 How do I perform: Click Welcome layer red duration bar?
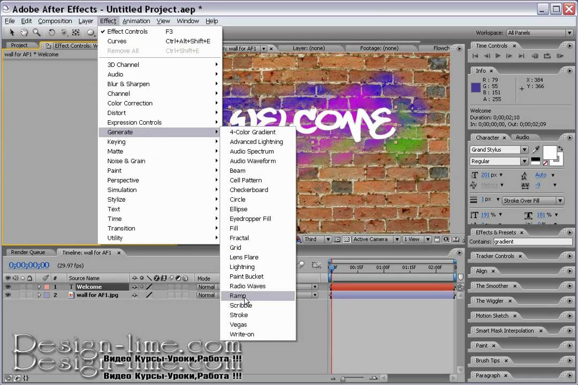[x=392, y=287]
